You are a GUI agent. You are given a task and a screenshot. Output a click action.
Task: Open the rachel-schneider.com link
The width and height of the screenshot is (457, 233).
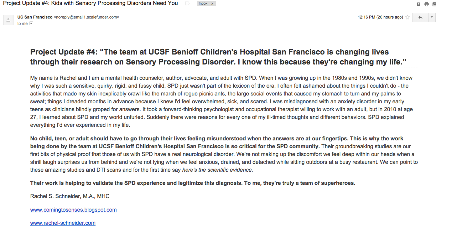(63, 223)
